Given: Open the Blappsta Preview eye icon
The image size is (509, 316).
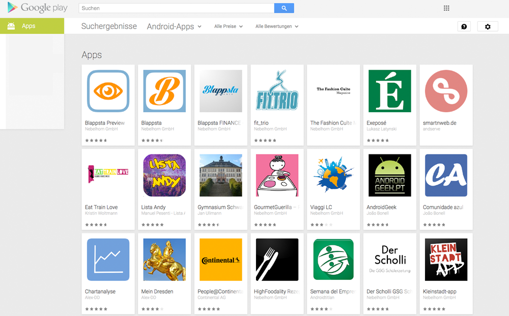Looking at the screenshot, I should pyautogui.click(x=108, y=91).
